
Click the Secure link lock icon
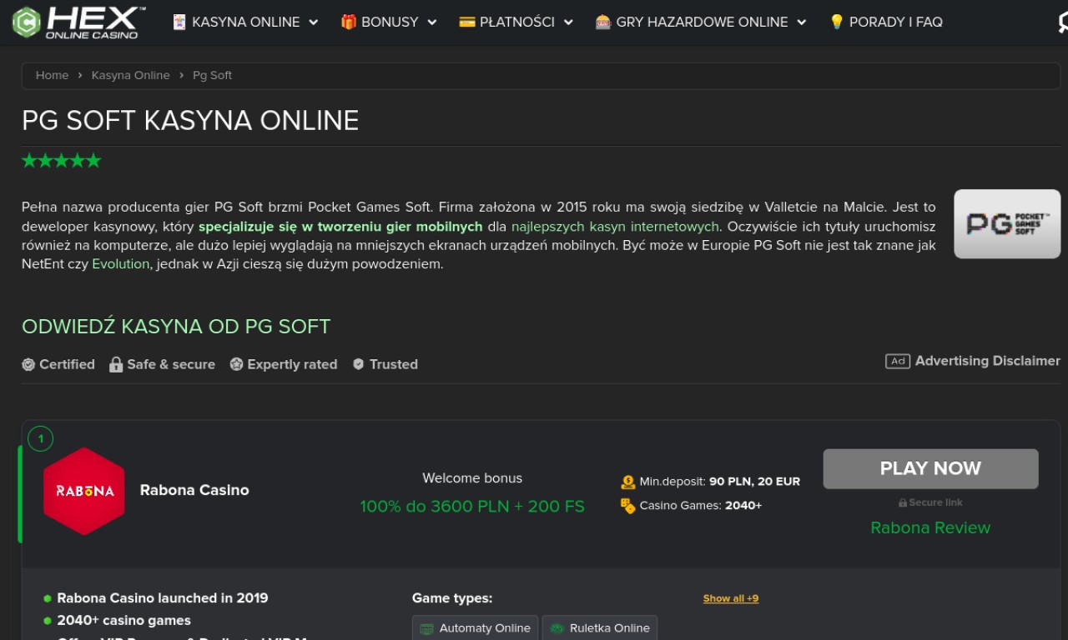point(903,502)
